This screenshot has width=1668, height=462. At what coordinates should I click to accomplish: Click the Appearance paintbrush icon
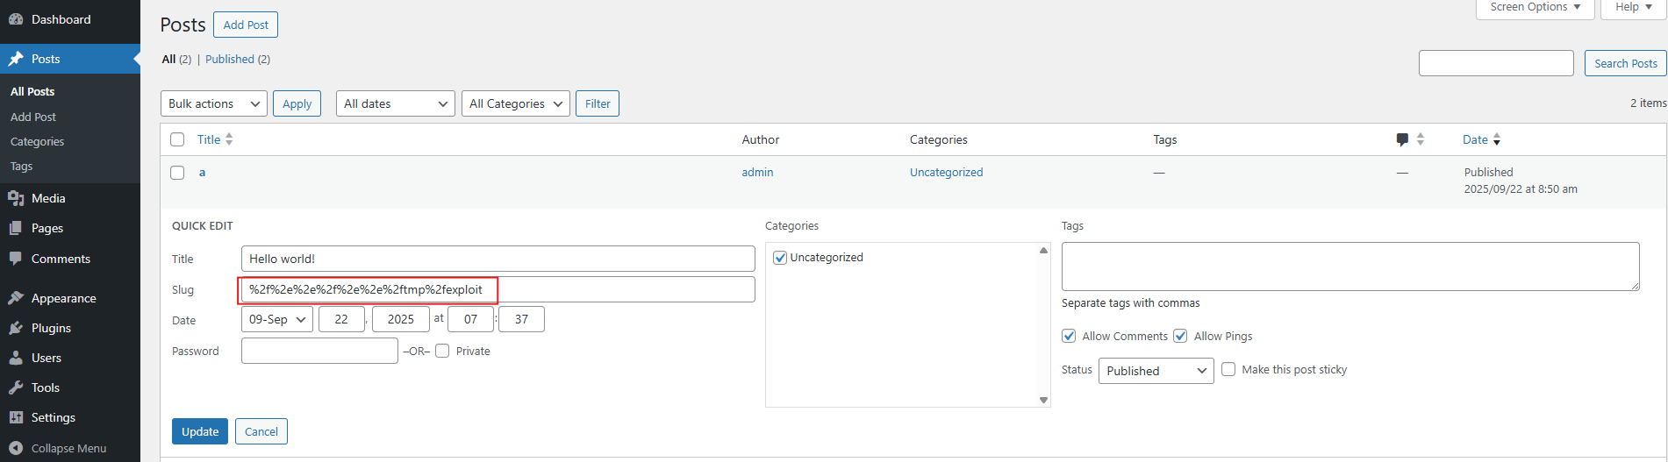coord(16,298)
